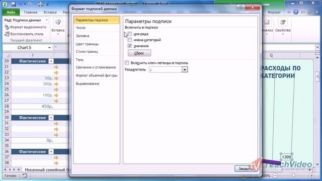
Task: Toggle include legend key in label checkbox
Action: coord(127,63)
